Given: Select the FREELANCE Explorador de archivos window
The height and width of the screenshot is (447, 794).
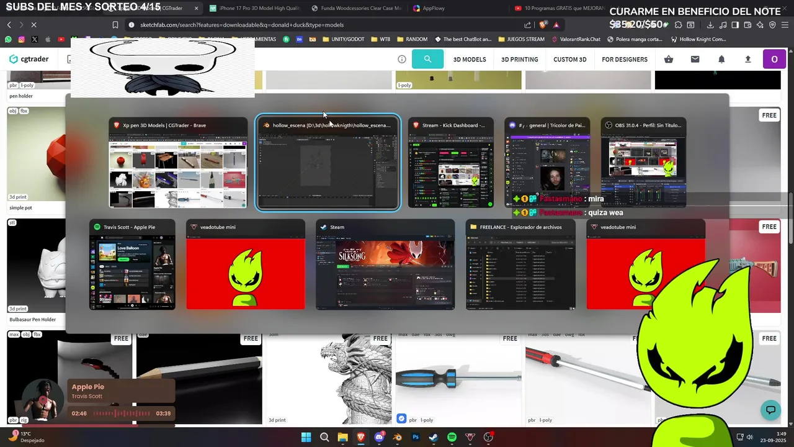Looking at the screenshot, I should (x=520, y=264).
